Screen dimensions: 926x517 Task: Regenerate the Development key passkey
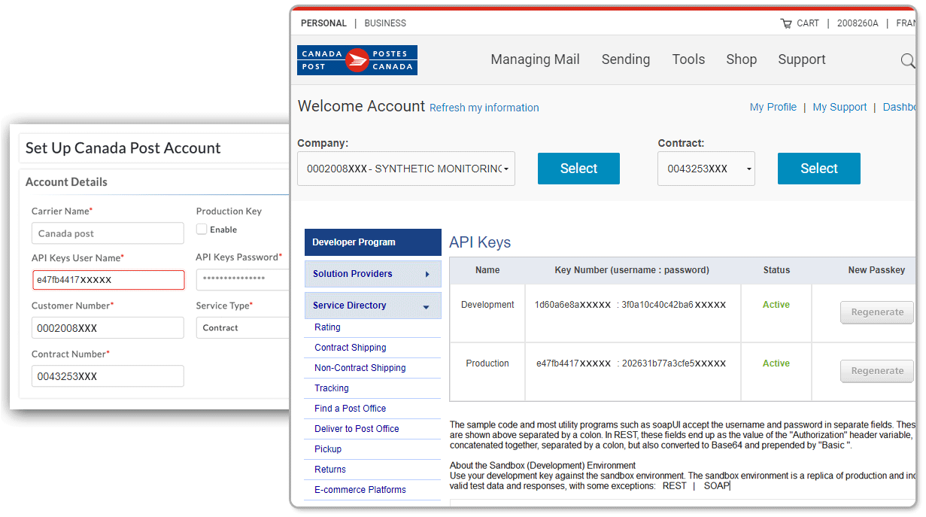(x=877, y=312)
